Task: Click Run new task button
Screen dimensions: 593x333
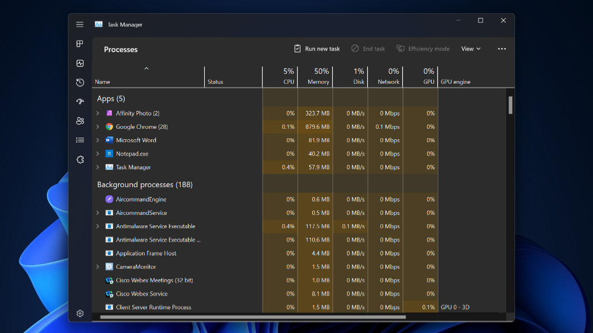Action: tap(317, 49)
